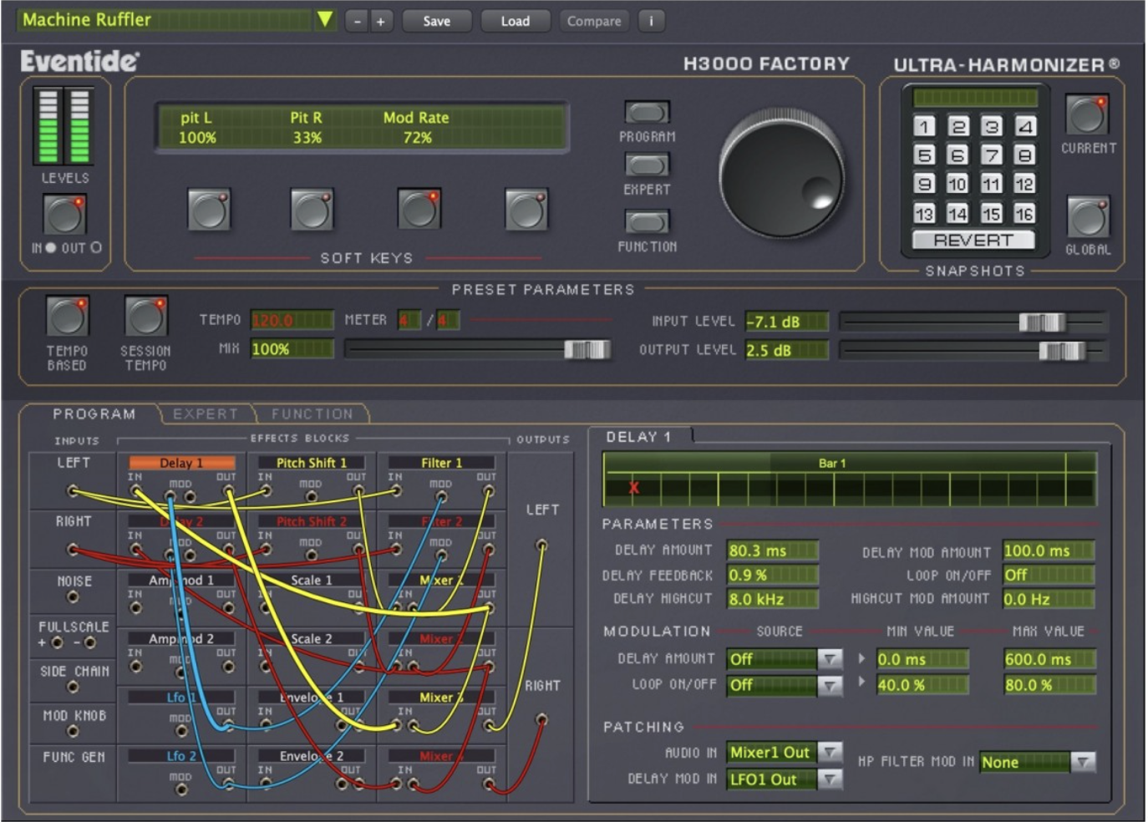Toggle the SESSION TEMPO button
1148x822 pixels.
click(x=145, y=317)
